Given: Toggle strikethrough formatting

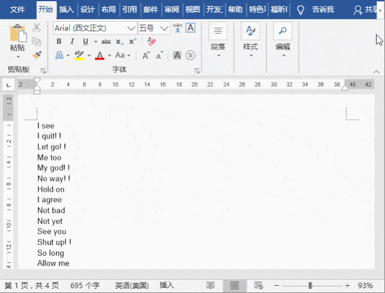Looking at the screenshot, I should [x=106, y=42].
